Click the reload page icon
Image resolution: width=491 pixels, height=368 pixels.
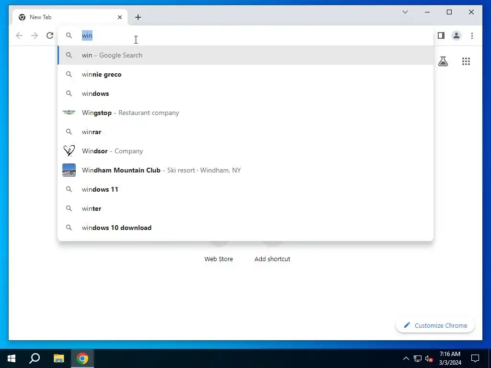(x=50, y=35)
